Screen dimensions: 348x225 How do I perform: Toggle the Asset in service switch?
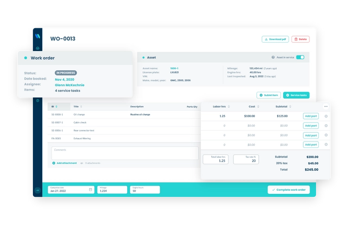tap(300, 57)
